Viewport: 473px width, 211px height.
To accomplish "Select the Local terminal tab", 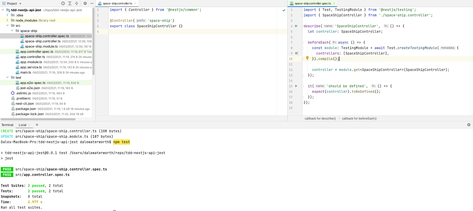I will click(22, 125).
